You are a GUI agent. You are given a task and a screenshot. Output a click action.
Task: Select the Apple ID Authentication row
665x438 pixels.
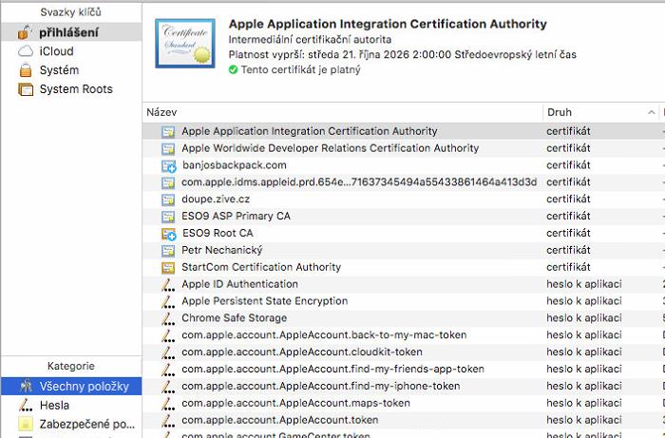click(404, 284)
